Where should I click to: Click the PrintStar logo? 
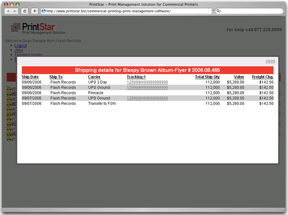[38, 28]
